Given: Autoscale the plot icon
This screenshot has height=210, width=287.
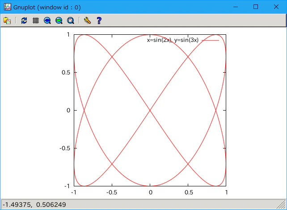Looking at the screenshot, I should point(71,21).
